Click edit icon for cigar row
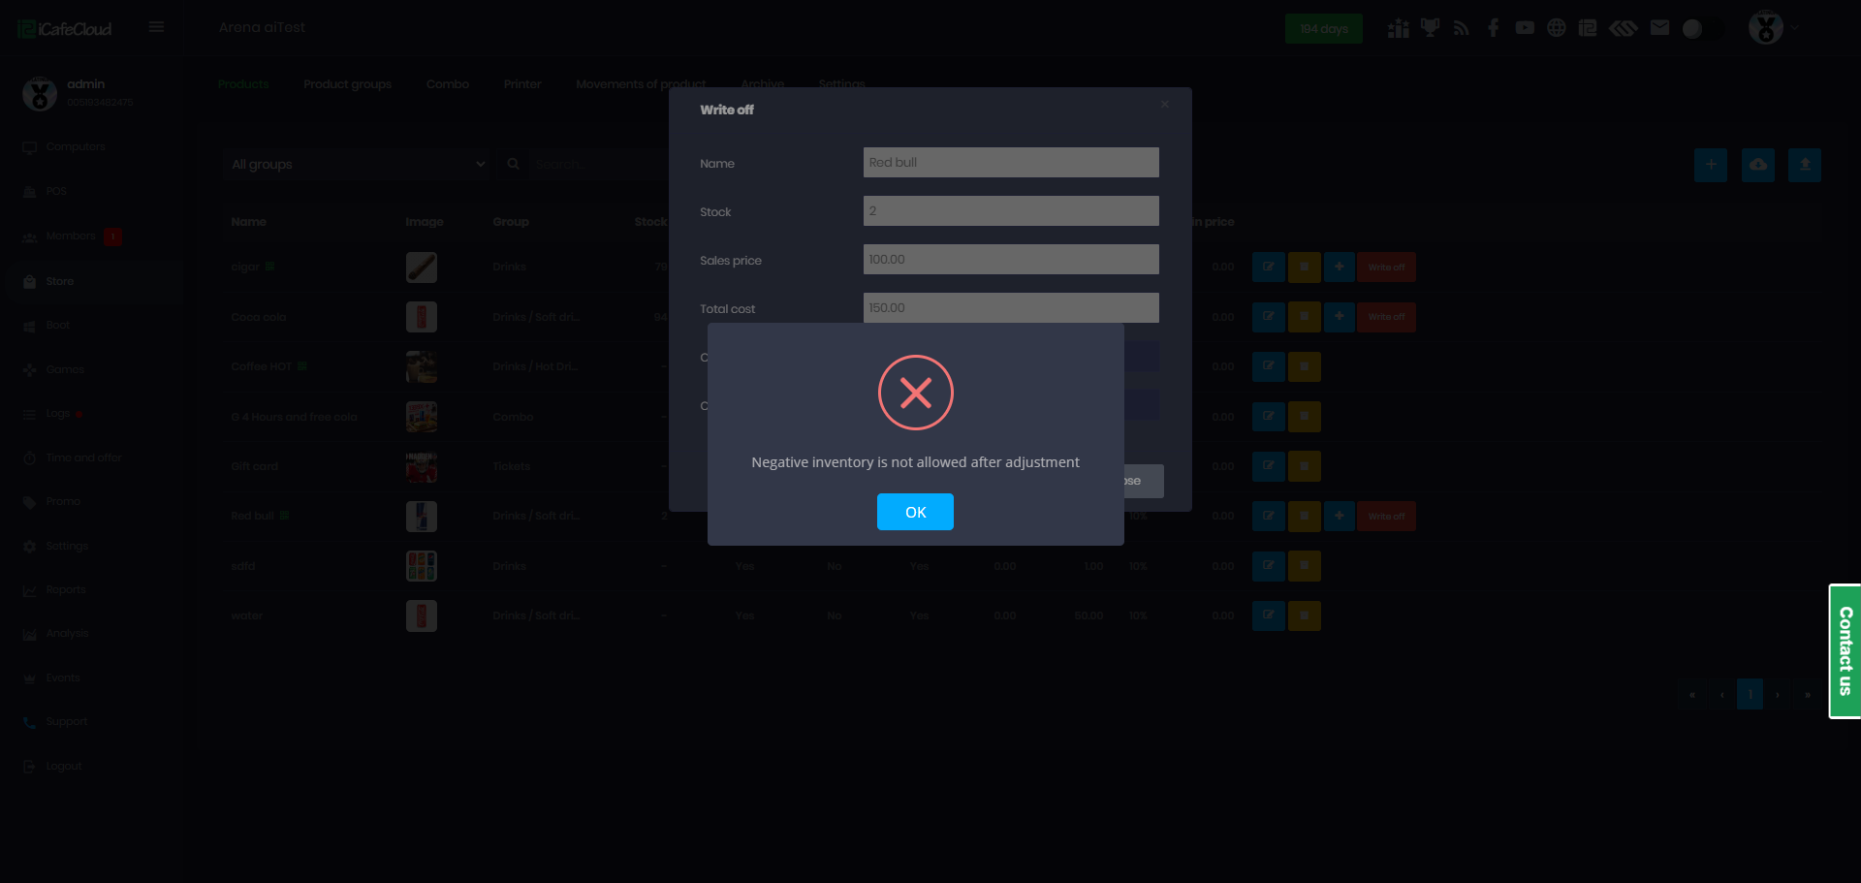 point(1268,267)
